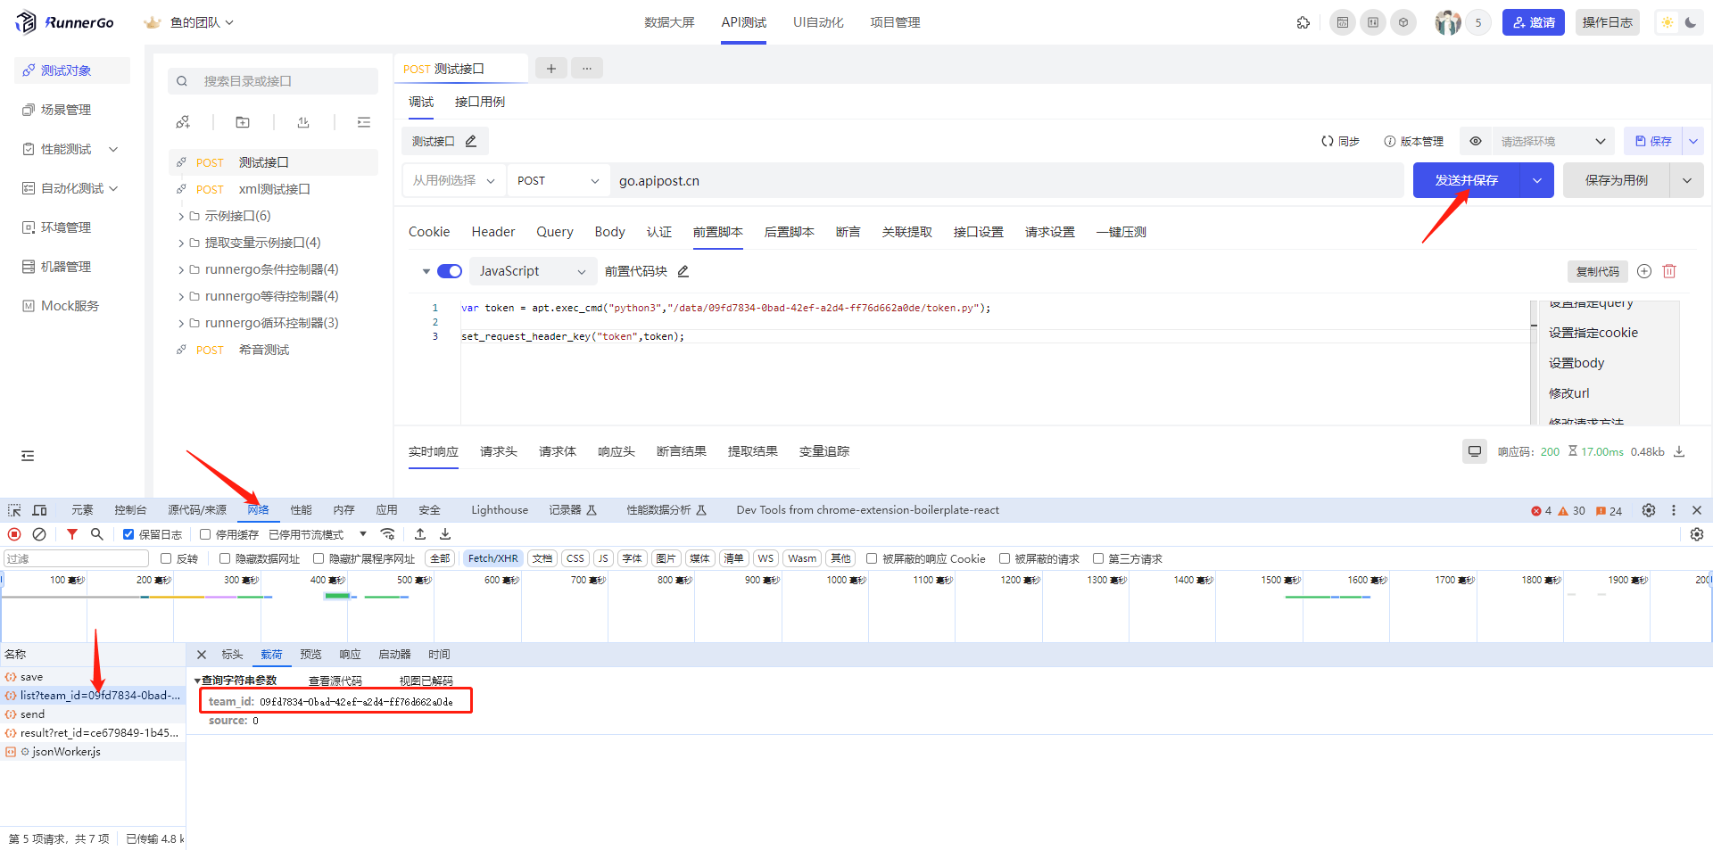Click the add script block plus icon
1713x850 pixels.
pyautogui.click(x=1644, y=271)
